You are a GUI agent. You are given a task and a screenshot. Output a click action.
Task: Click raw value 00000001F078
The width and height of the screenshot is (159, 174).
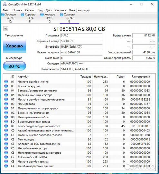click(x=140, y=135)
